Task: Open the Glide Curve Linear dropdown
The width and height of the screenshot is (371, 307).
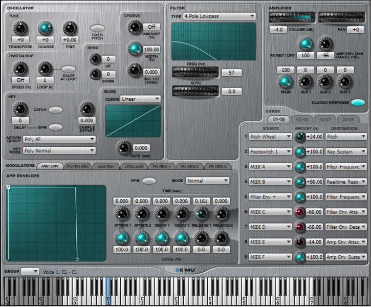Action: (140, 99)
